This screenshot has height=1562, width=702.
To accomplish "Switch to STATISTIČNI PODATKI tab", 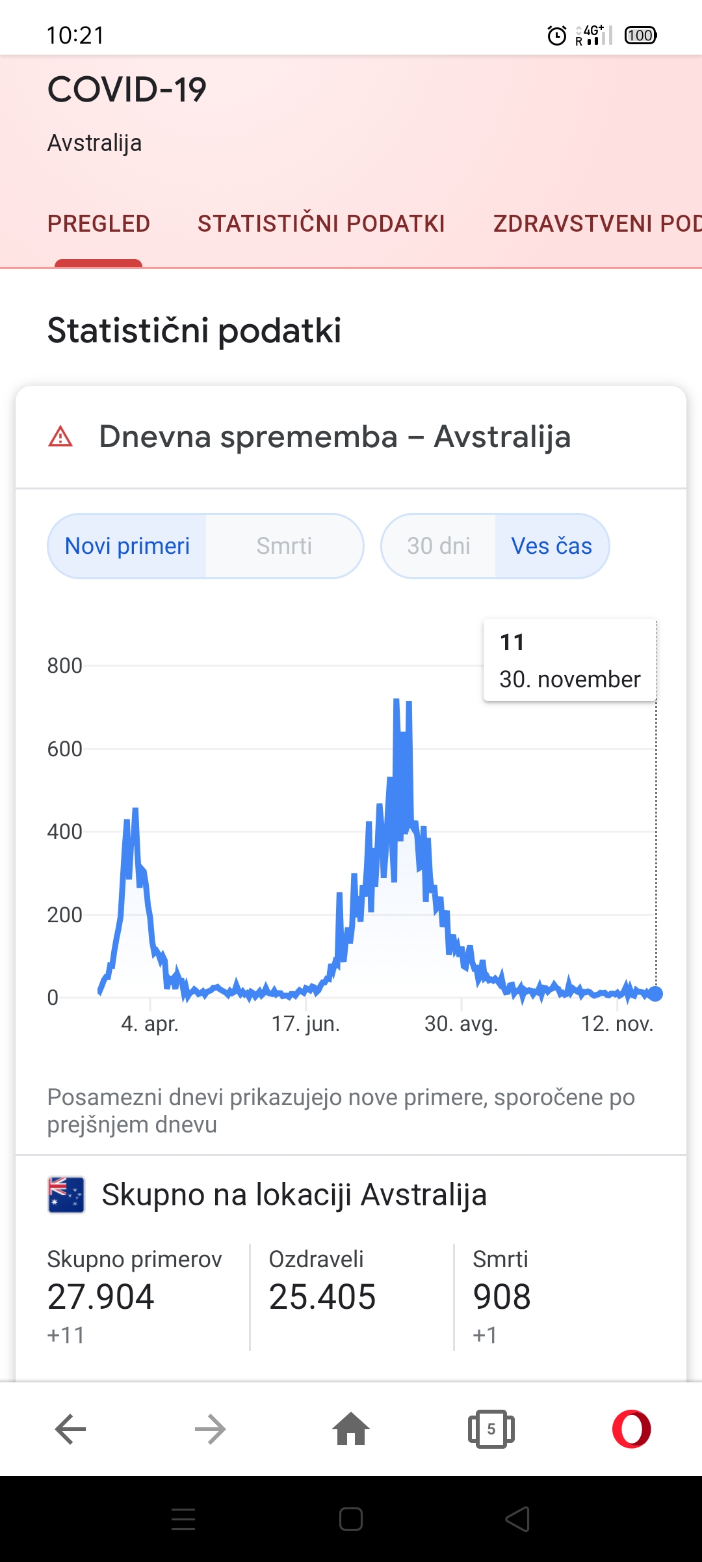I will (x=321, y=224).
